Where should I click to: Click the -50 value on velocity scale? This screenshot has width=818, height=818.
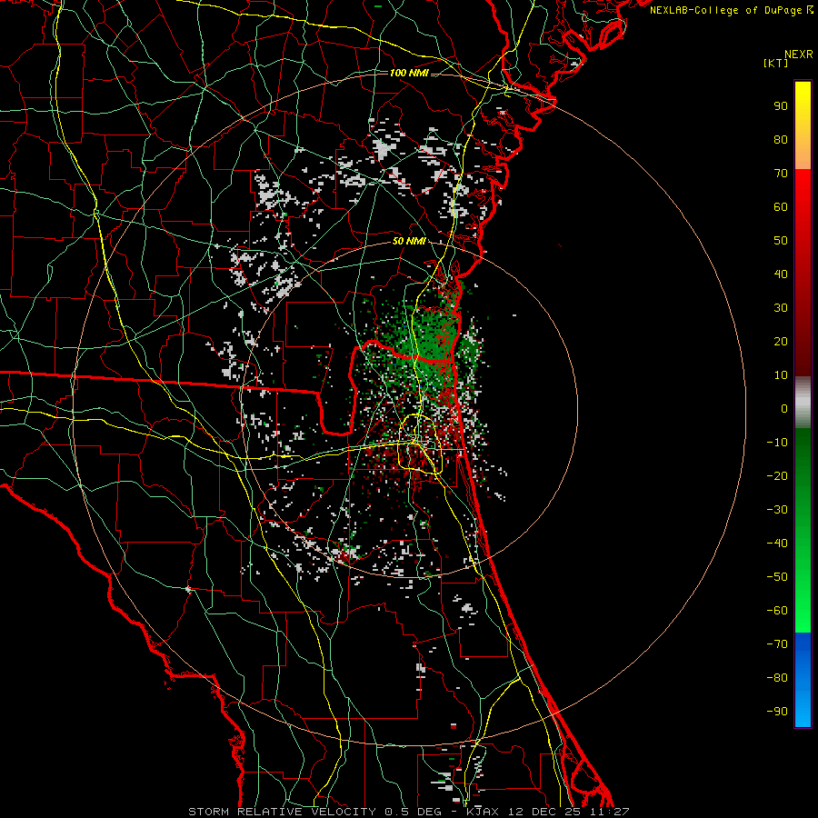click(777, 577)
